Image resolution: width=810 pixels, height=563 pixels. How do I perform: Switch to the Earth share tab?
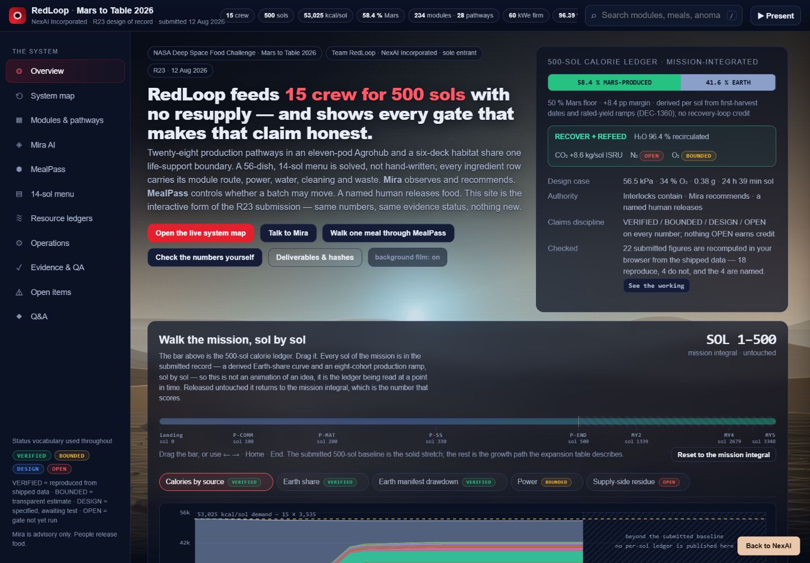point(322,482)
